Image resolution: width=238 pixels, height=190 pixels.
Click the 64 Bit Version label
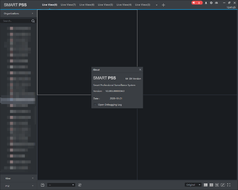coord(133,79)
